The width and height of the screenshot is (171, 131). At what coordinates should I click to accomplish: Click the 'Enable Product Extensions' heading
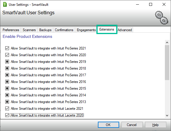tap(27, 36)
